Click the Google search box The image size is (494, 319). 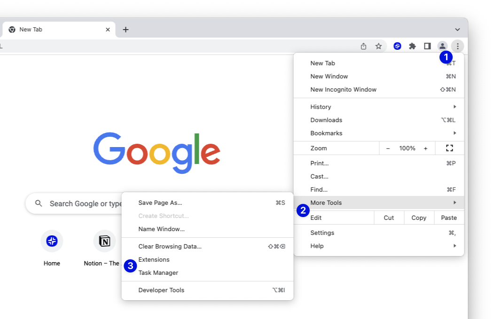coord(74,204)
